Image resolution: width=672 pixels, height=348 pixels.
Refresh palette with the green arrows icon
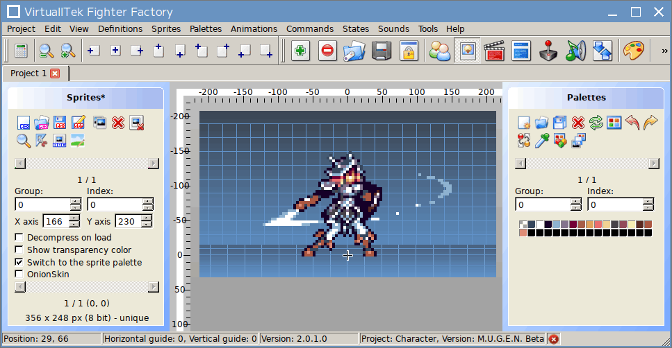pos(596,123)
